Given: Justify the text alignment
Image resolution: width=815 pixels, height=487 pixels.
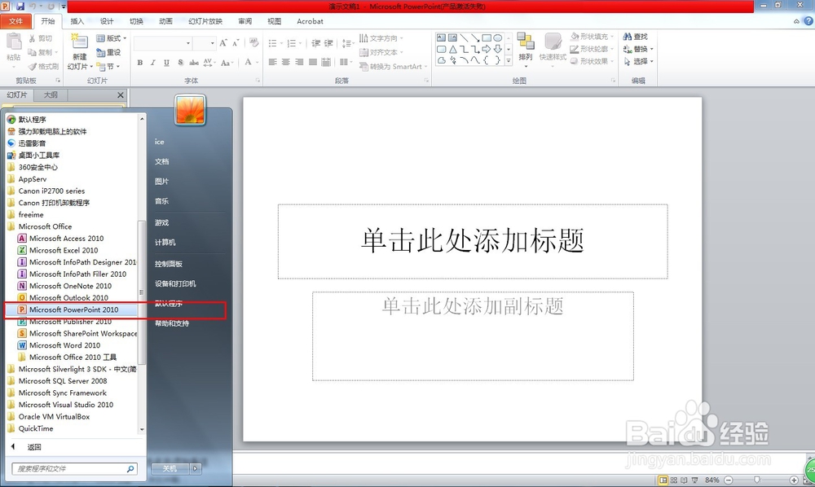Looking at the screenshot, I should pyautogui.click(x=312, y=62).
